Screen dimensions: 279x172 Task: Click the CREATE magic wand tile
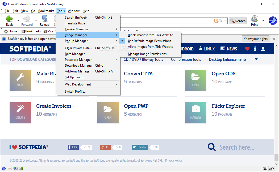point(20,113)
